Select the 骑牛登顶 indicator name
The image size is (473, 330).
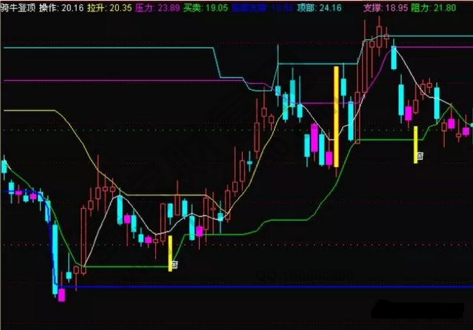point(18,7)
